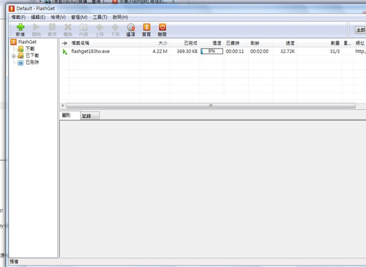Click the Home page orange icon
The width and height of the screenshot is (366, 267).
coord(146,27)
